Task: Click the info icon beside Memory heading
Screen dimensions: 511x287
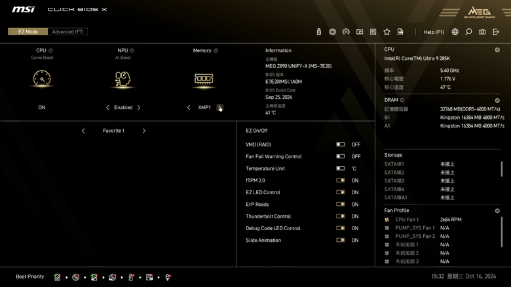Action: click(216, 50)
